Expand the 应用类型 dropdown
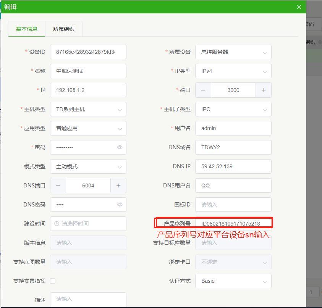 click(x=88, y=128)
